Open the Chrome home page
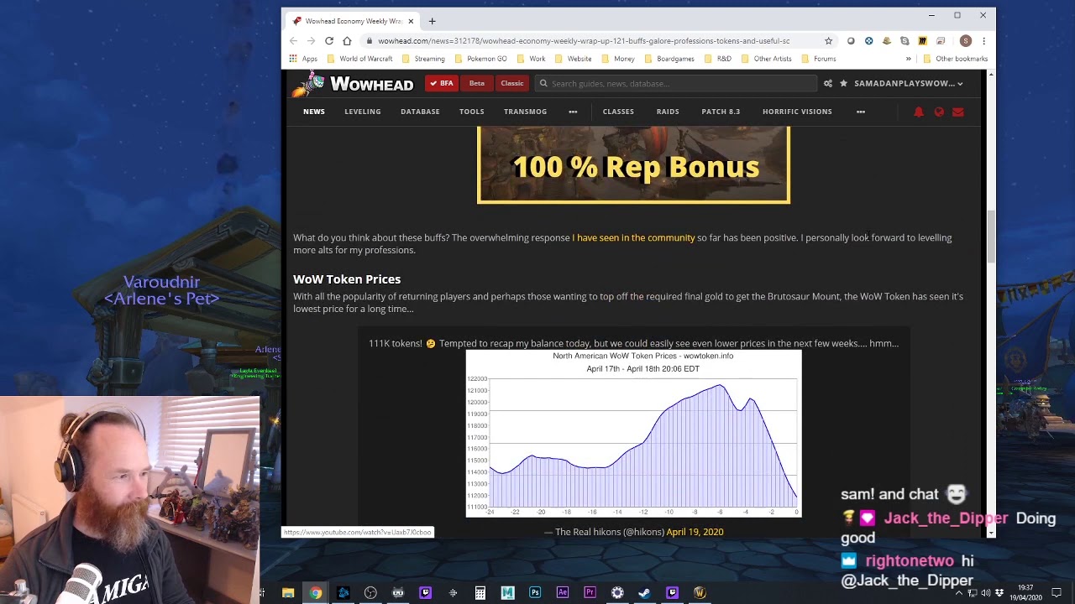The height and width of the screenshot is (604, 1075). 347,40
